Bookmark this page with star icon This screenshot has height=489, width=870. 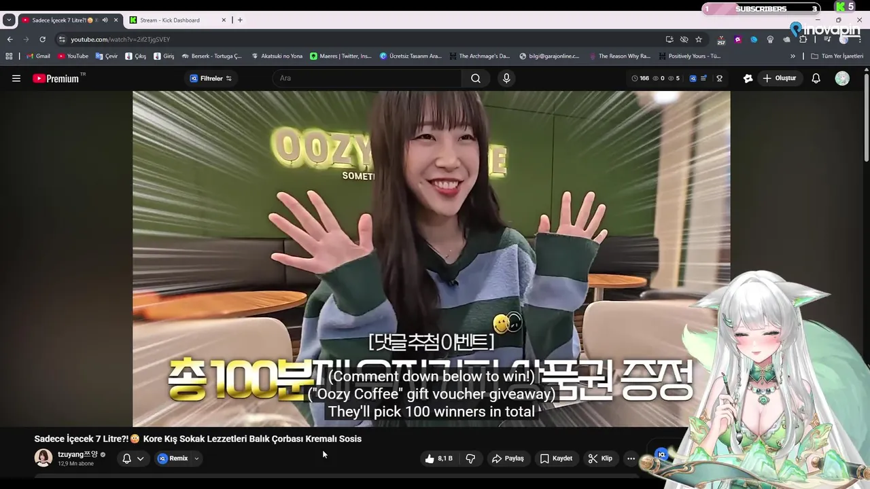click(x=698, y=39)
